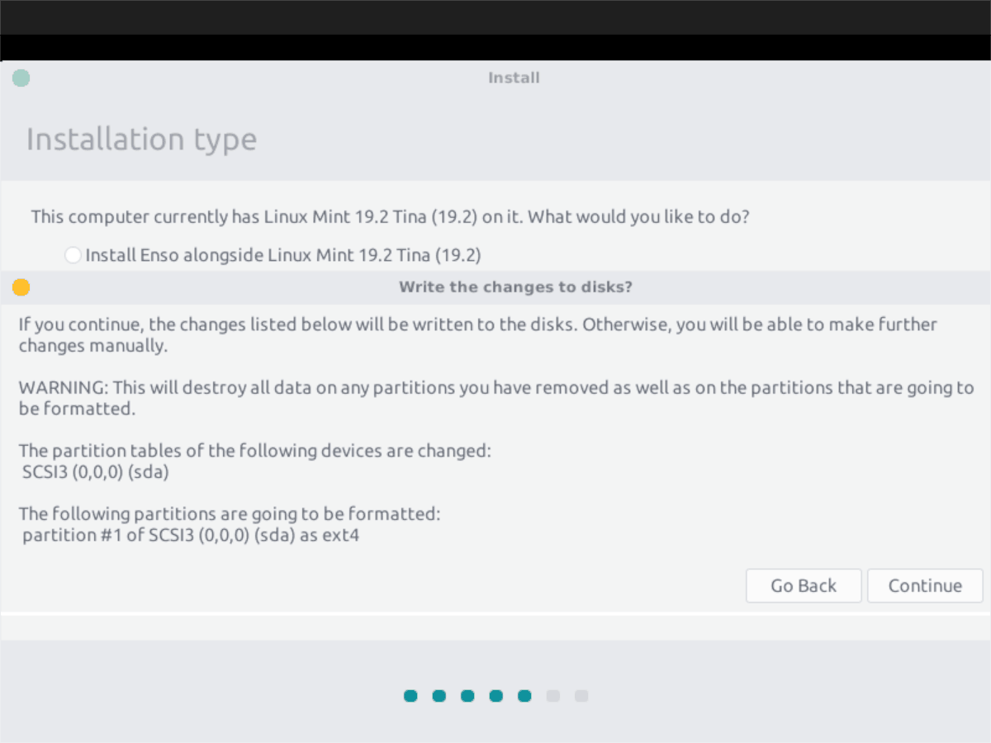The width and height of the screenshot is (991, 743).
Task: Click the Install title at the top
Action: coord(514,77)
